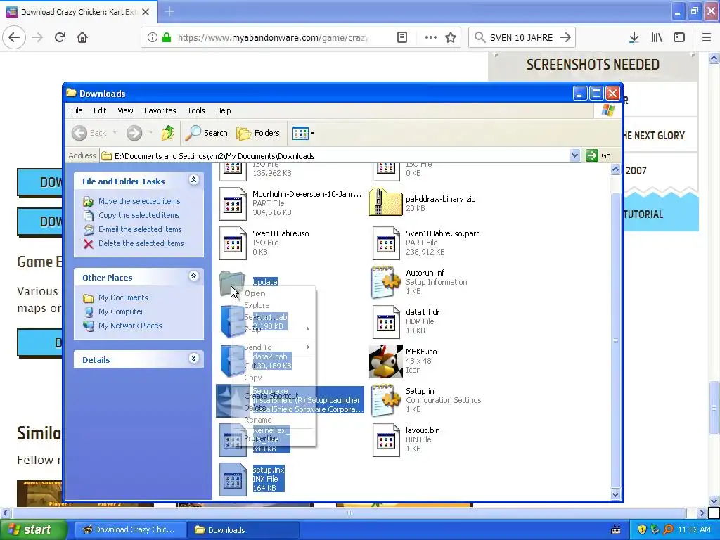Open Firefox library icon
This screenshot has width=720, height=540.
pyautogui.click(x=657, y=37)
